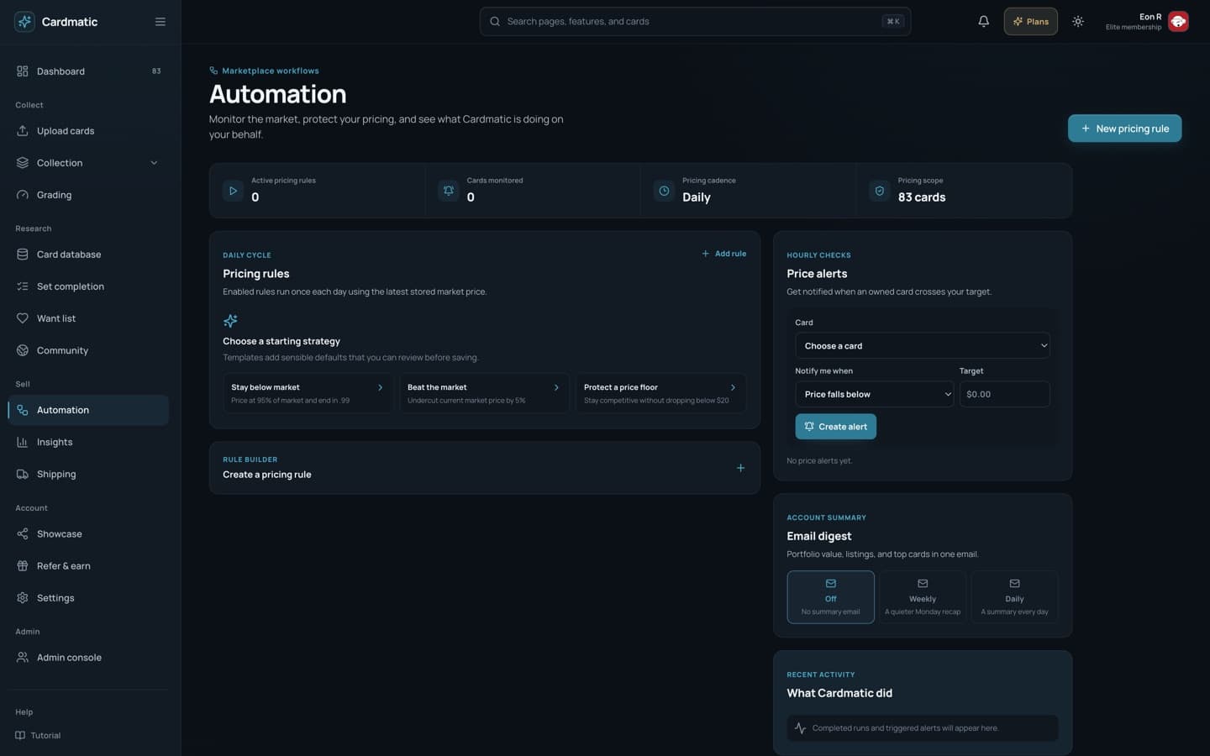Screen dimensions: 1210x756
Task: Click the "83 cards" pricing scope value
Action: coord(922,197)
